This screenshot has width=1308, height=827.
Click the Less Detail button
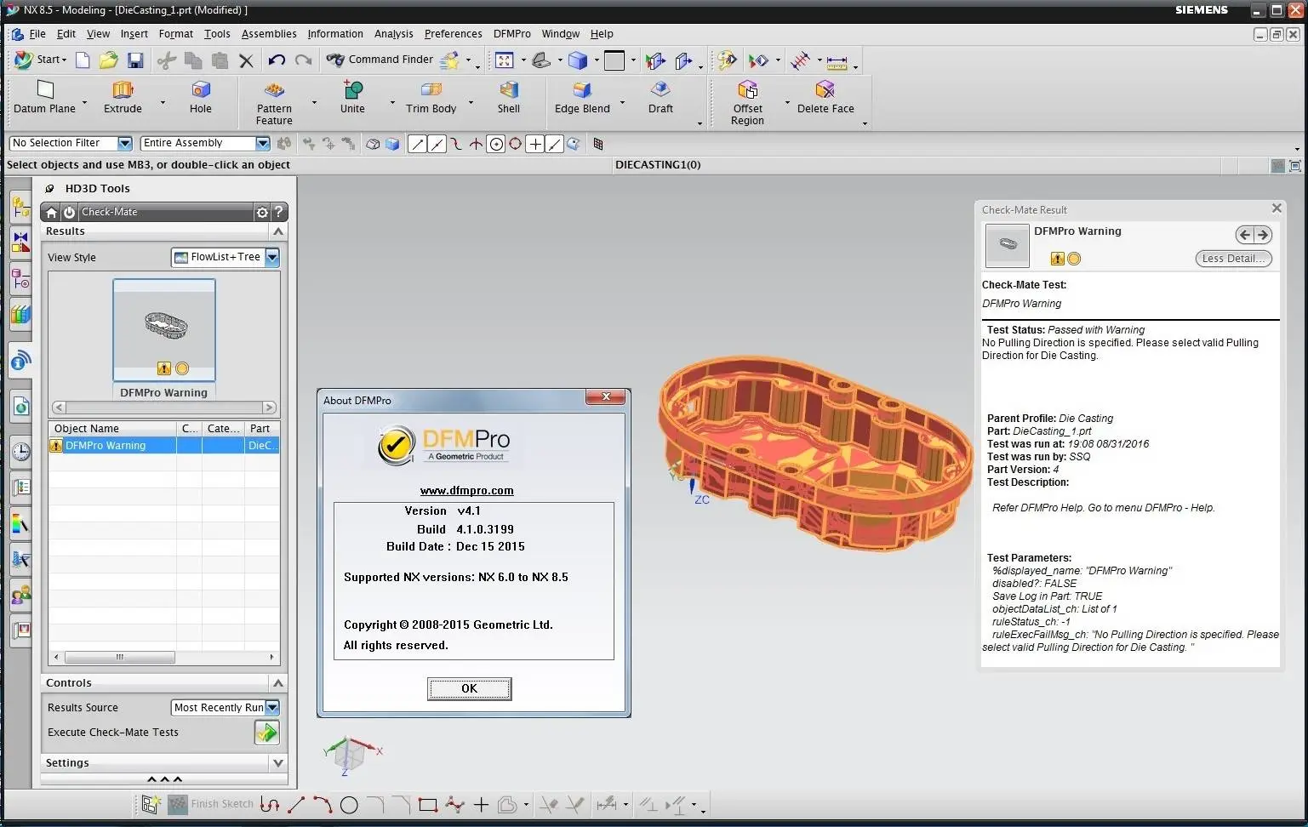[x=1234, y=259]
